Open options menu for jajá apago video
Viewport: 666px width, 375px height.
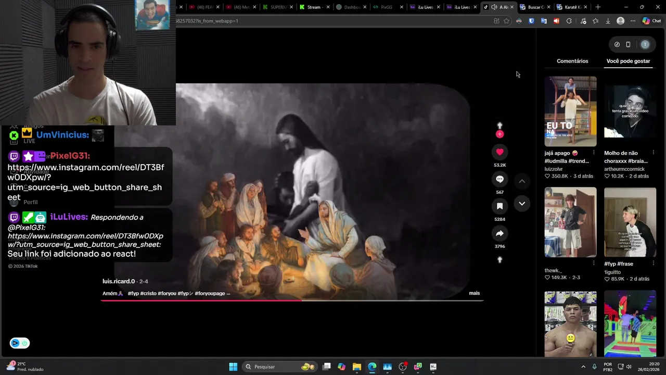tap(594, 153)
